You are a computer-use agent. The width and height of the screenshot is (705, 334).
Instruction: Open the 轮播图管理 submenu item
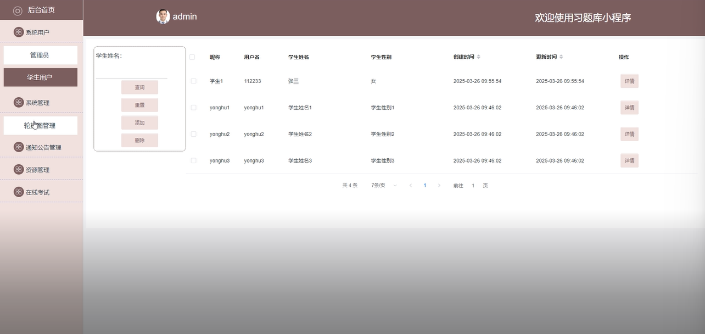point(40,125)
